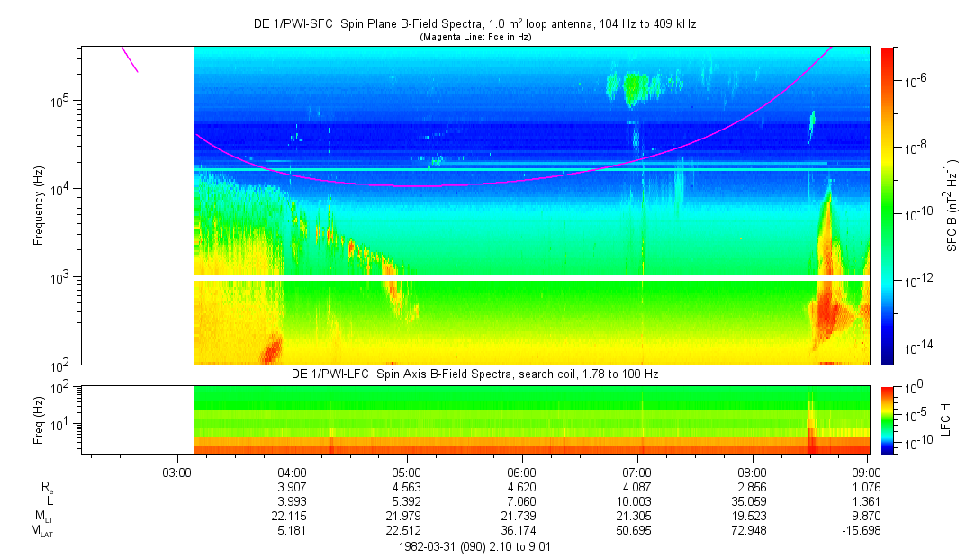
Task: Select the DE 1/PWI-LFC panel title
Action: coord(474,373)
